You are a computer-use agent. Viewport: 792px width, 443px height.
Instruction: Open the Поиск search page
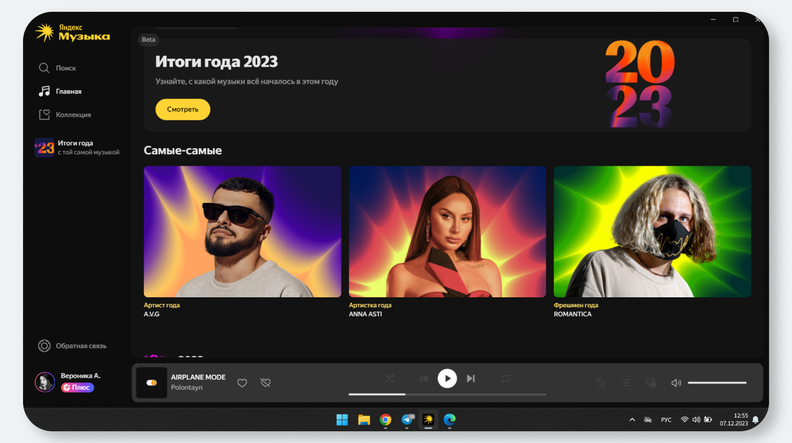[x=57, y=68]
